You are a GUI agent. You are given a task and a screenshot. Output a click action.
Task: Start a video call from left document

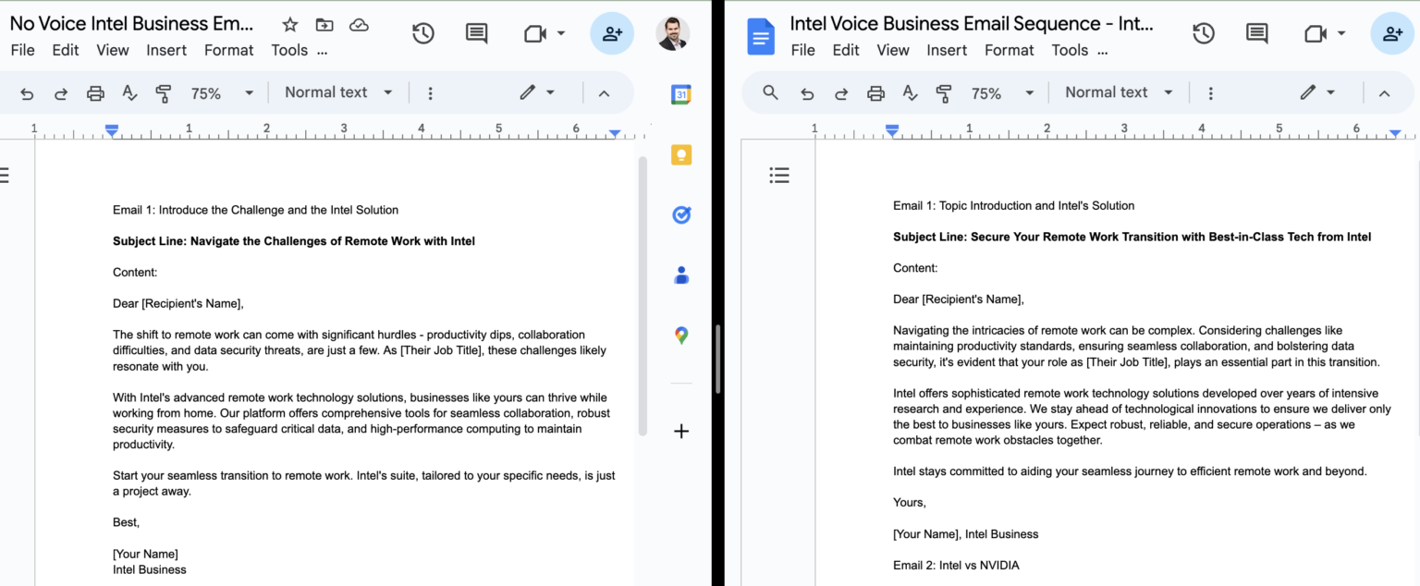535,34
